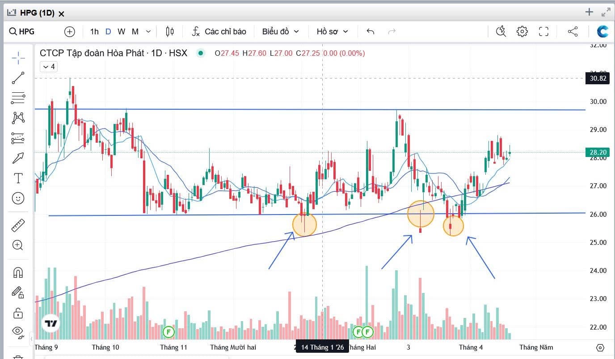Open the forecasting and position tool
615x359 pixels.
18,138
